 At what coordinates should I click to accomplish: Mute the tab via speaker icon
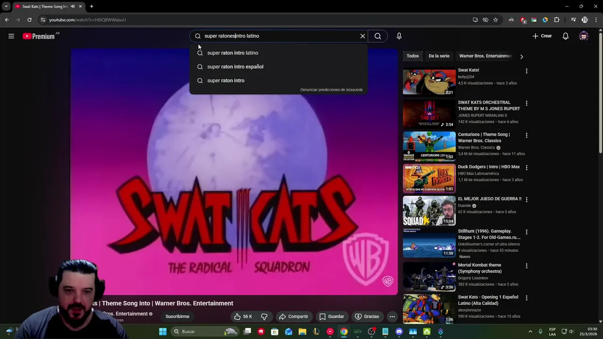(x=73, y=7)
